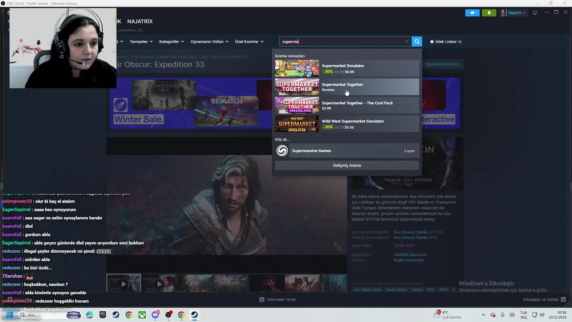572x322 pixels.
Task: Click the Sıra Tabanlı Savaş tag
Action: (x=367, y=290)
